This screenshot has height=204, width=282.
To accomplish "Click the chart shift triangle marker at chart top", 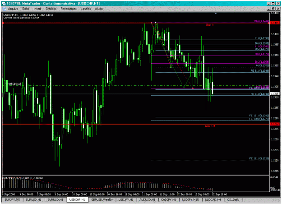I will pyautogui.click(x=216, y=13).
